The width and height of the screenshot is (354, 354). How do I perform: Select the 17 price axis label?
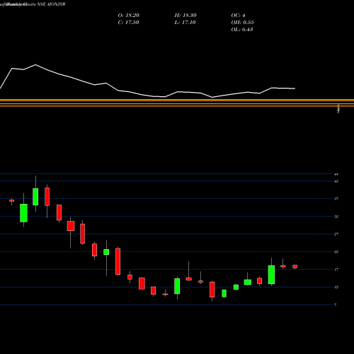point(336,270)
